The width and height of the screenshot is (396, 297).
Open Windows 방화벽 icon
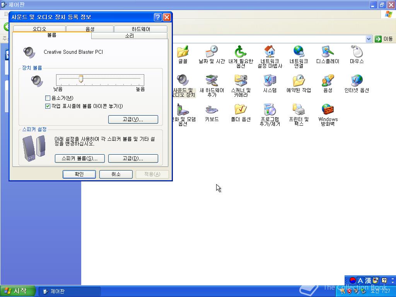point(328,115)
